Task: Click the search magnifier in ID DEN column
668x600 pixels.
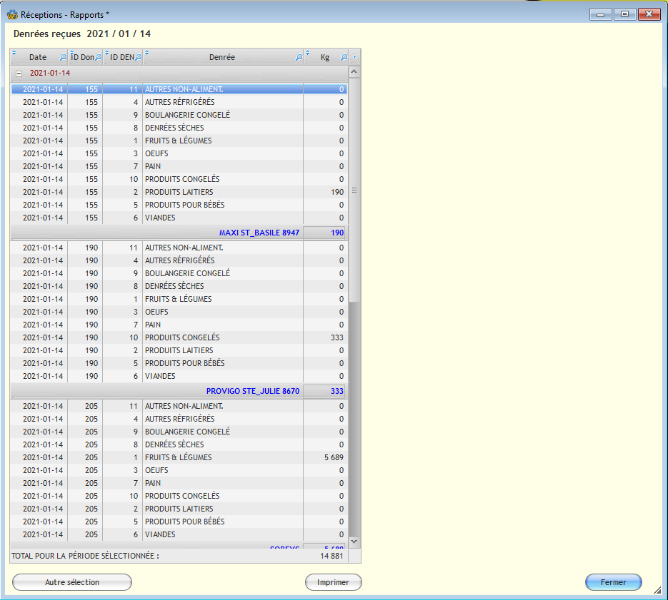Action: pos(138,58)
